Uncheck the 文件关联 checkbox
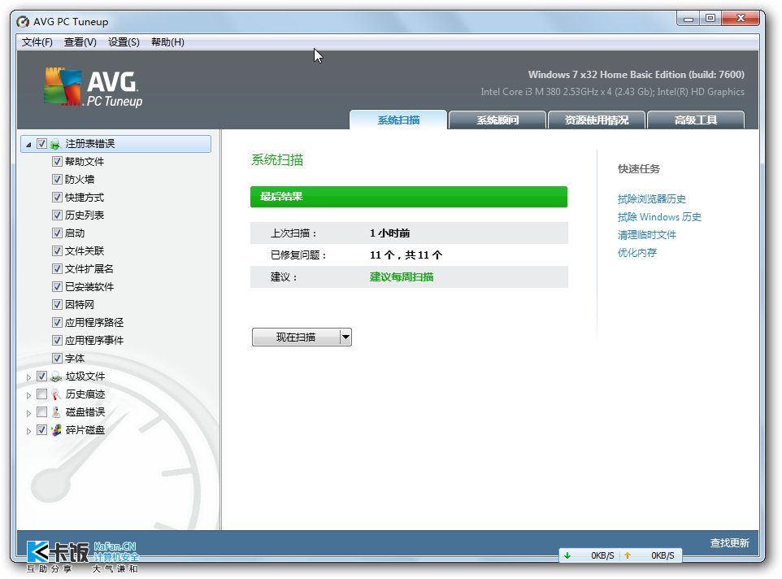 [57, 250]
